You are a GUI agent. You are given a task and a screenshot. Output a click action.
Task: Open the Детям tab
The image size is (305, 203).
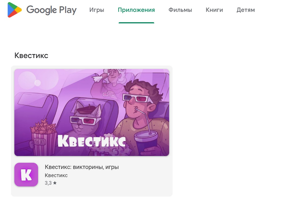pyautogui.click(x=246, y=10)
